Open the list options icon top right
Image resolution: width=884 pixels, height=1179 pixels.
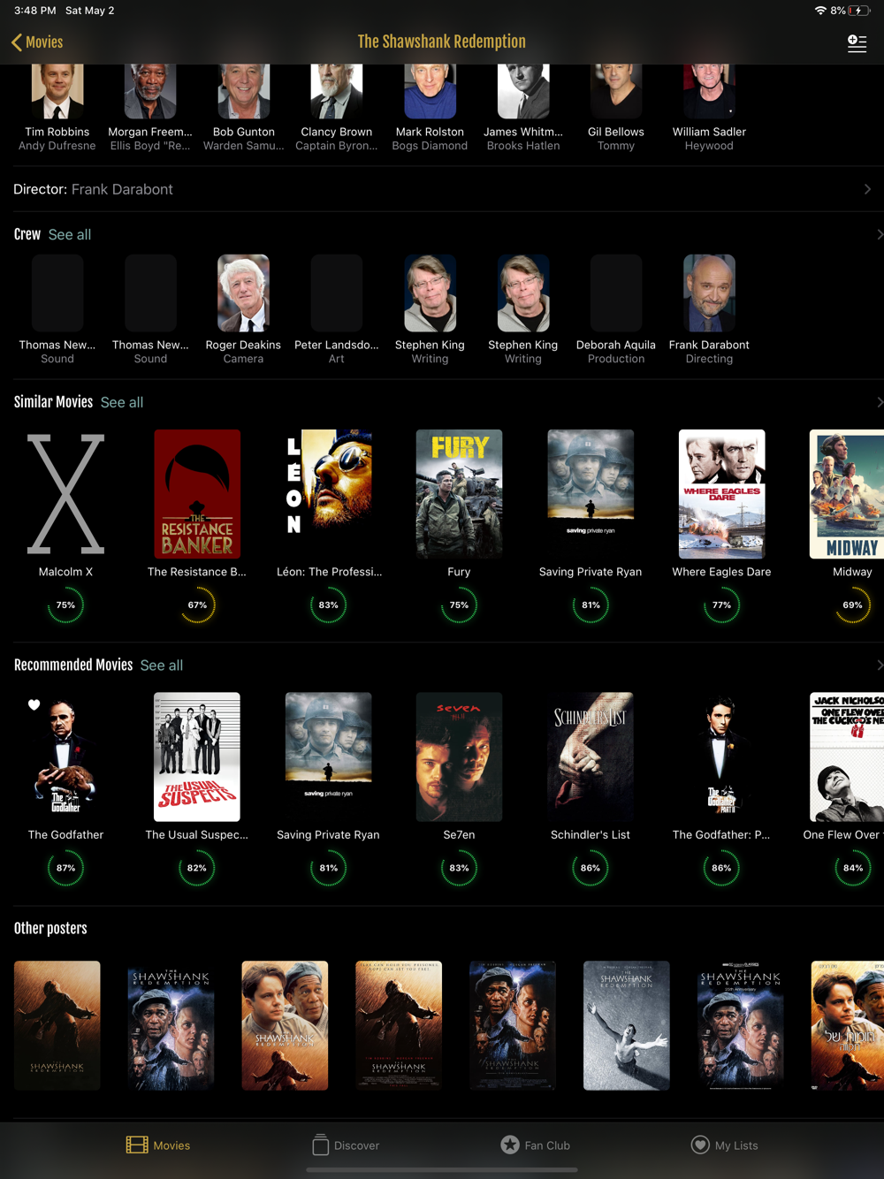[x=857, y=42]
